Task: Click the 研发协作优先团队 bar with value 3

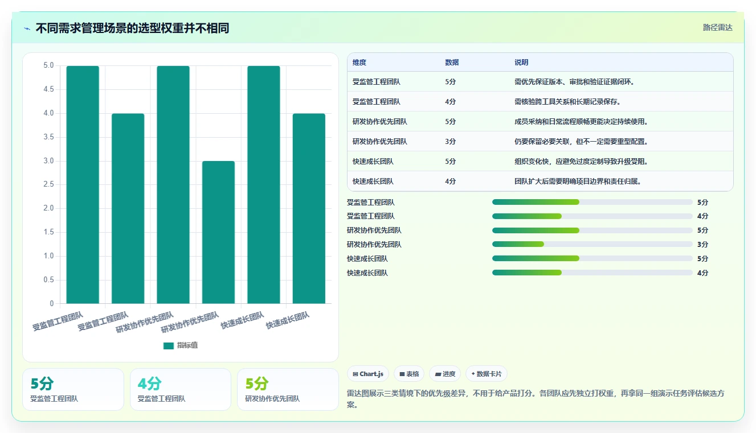Action: tap(218, 232)
